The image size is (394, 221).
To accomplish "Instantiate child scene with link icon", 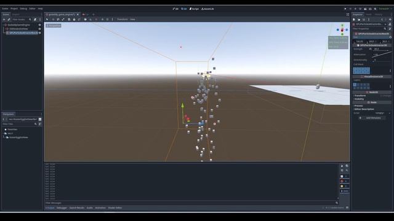I will (9, 20).
